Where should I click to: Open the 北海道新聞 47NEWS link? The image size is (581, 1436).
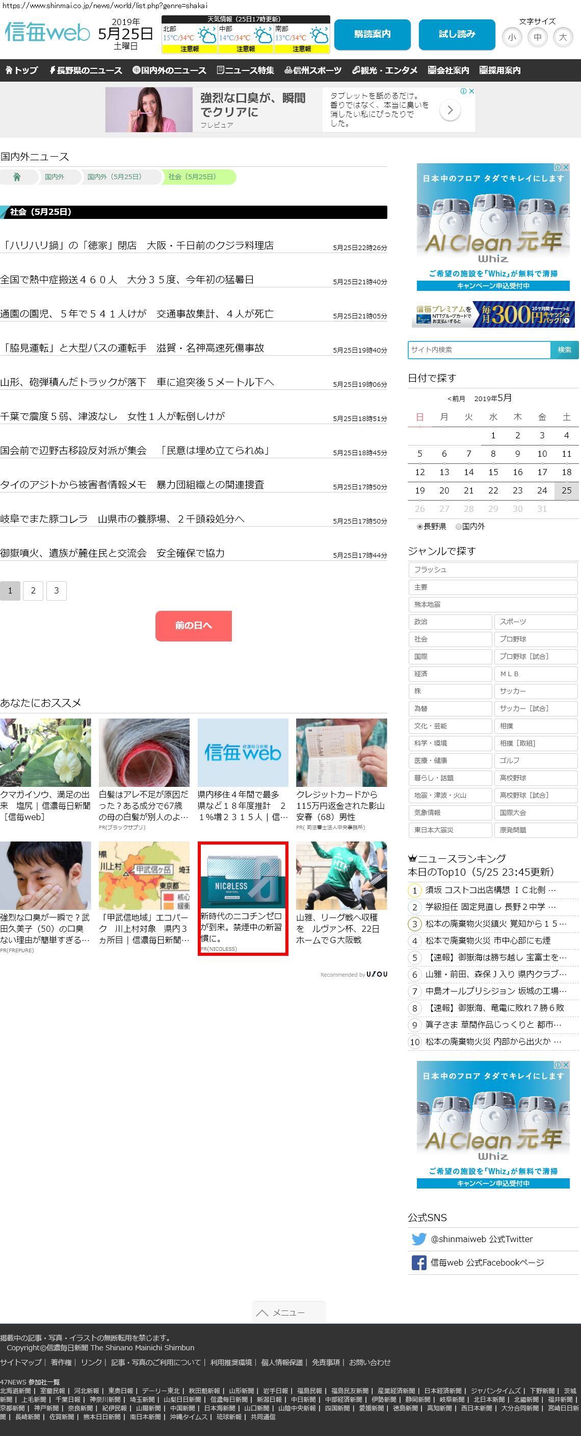coord(16,1391)
